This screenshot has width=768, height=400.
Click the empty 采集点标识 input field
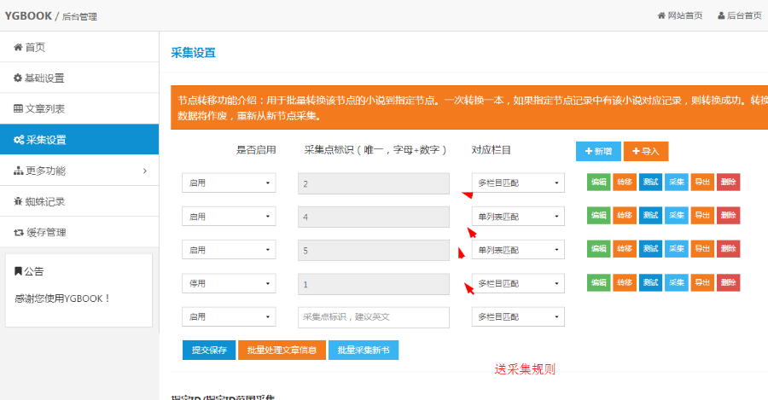(x=373, y=317)
